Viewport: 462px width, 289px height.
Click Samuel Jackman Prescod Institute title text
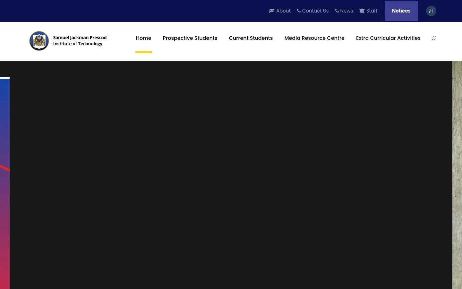pos(80,41)
